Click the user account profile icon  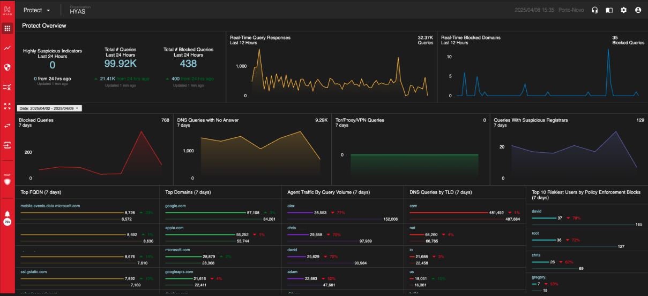coord(638,10)
